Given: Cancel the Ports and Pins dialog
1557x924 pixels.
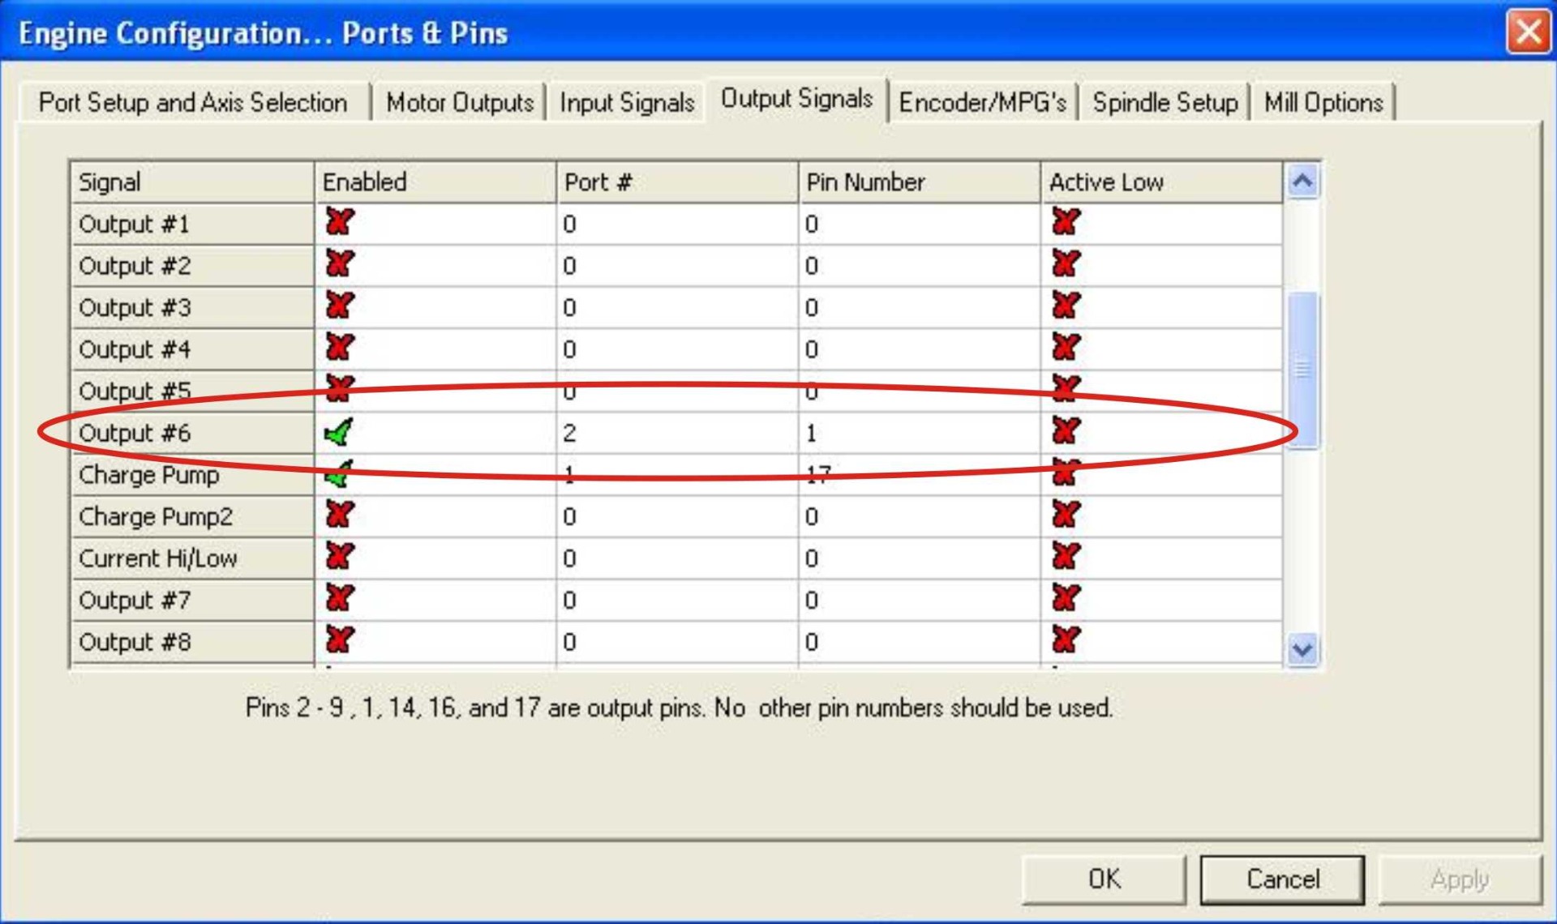Looking at the screenshot, I should (1281, 879).
